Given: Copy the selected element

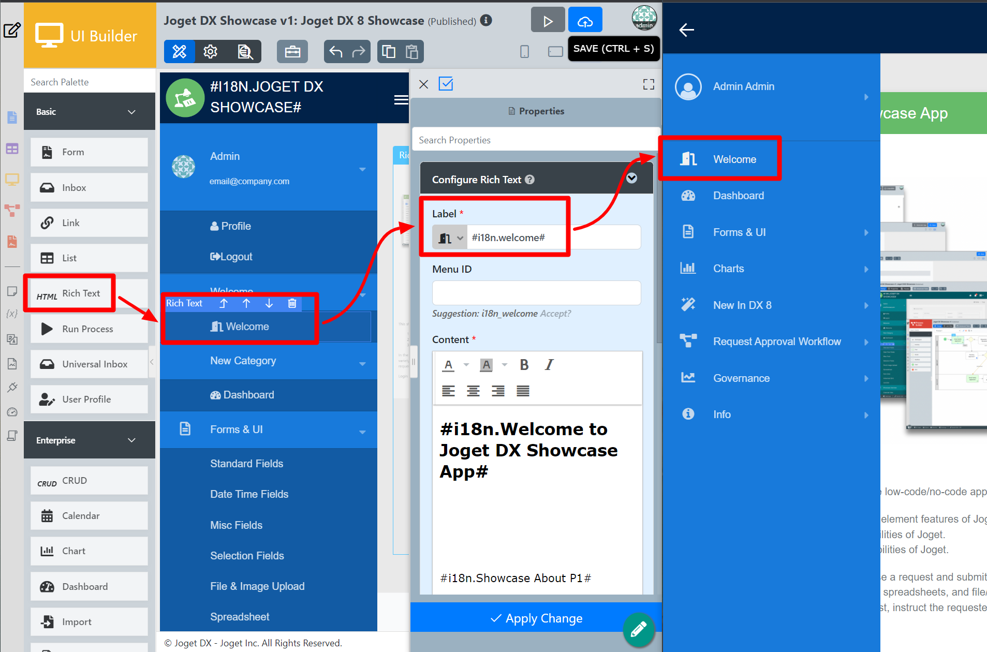Looking at the screenshot, I should [x=389, y=51].
